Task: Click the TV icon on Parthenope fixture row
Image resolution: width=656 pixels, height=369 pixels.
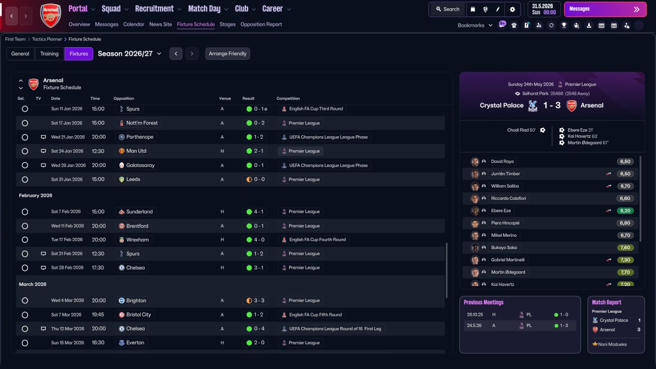Action: point(43,137)
